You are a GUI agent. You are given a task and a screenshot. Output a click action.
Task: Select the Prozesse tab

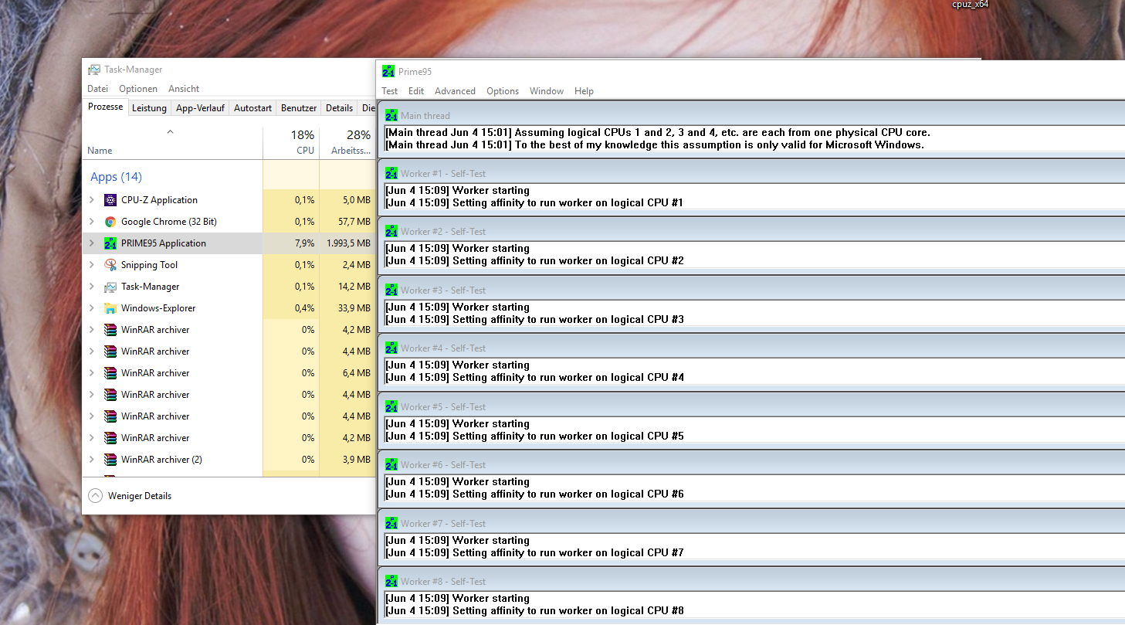click(105, 107)
